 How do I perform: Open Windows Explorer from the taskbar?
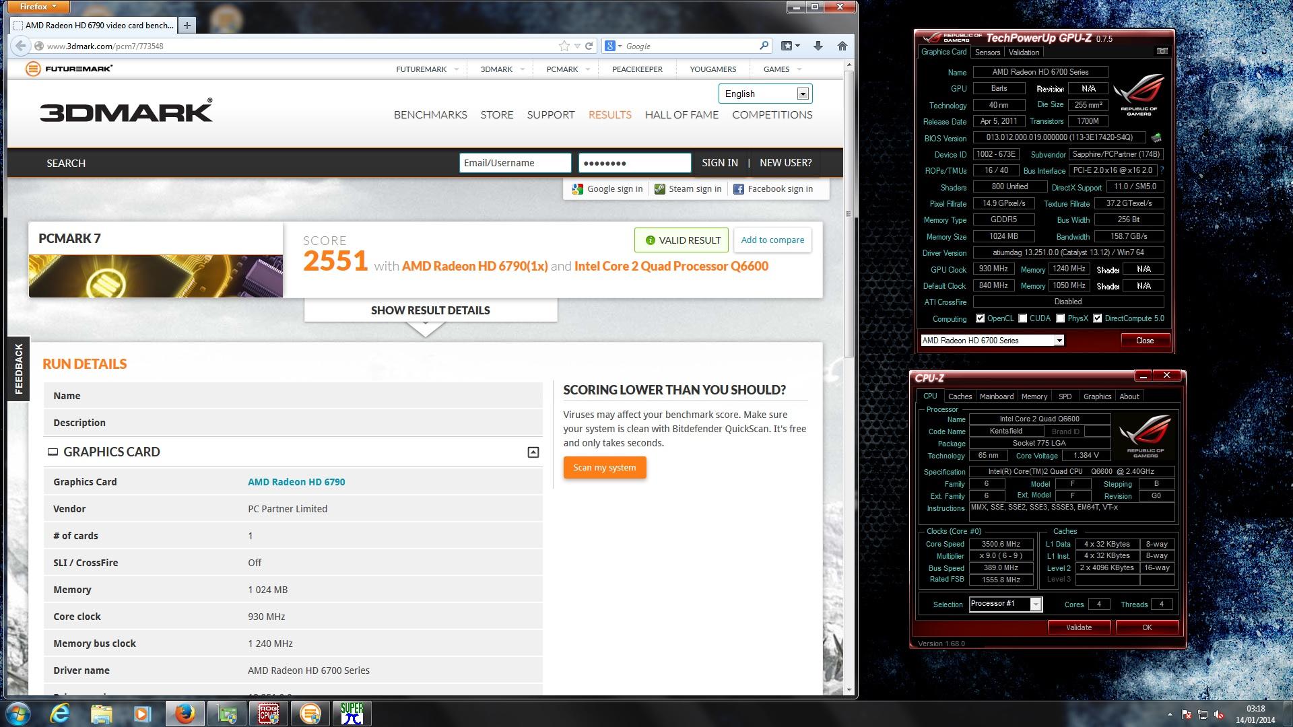tap(101, 714)
